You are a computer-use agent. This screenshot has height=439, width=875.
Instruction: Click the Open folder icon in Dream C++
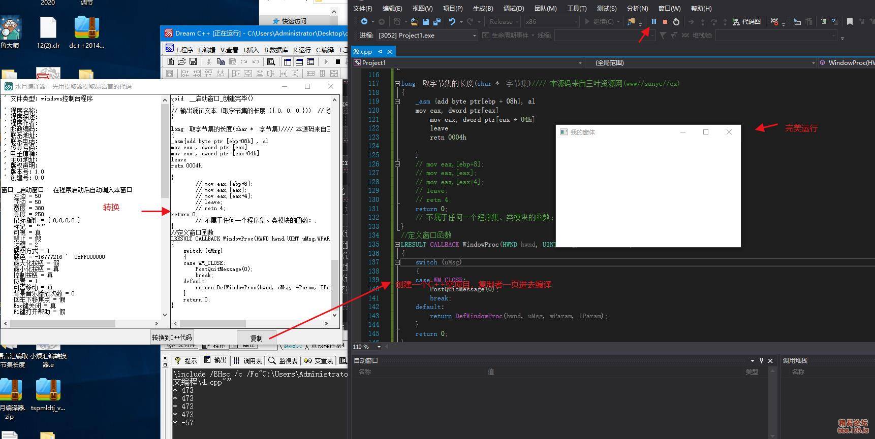pos(182,61)
